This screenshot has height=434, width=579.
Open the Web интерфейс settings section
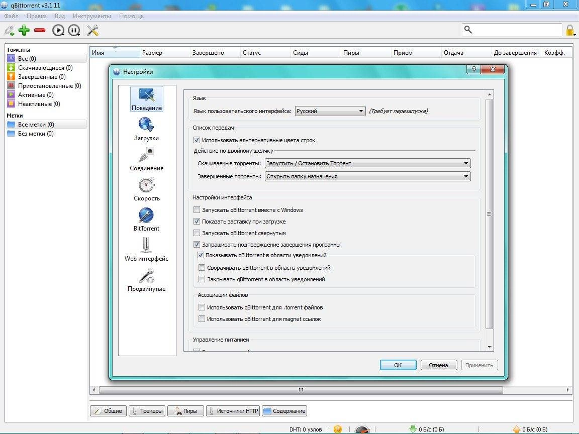tap(147, 250)
